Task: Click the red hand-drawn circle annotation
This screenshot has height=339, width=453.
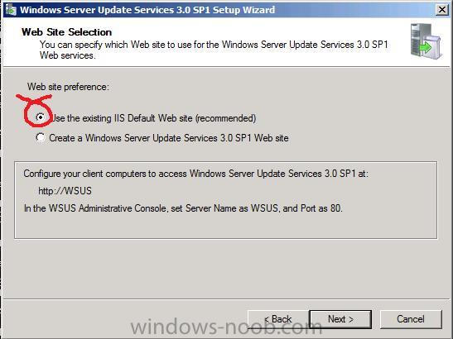Action: (36, 111)
